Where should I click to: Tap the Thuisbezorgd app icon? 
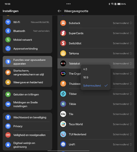pyautogui.click(x=63, y=84)
